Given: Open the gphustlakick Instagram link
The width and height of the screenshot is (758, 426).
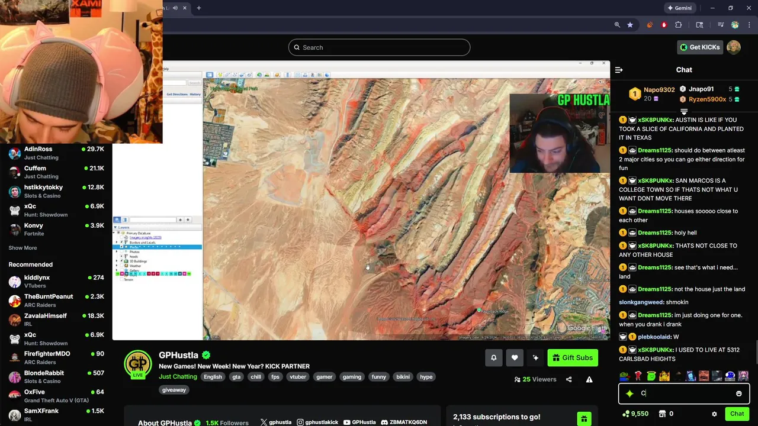Looking at the screenshot, I should [x=317, y=422].
